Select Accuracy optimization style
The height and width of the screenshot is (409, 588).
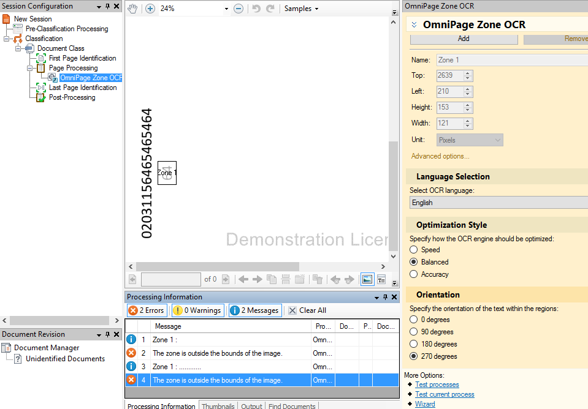click(414, 274)
